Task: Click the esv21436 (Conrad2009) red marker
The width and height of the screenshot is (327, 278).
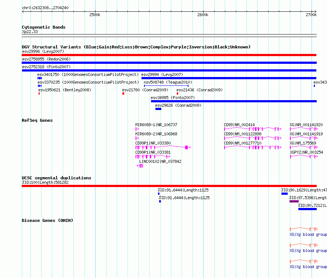Action: tap(177, 94)
